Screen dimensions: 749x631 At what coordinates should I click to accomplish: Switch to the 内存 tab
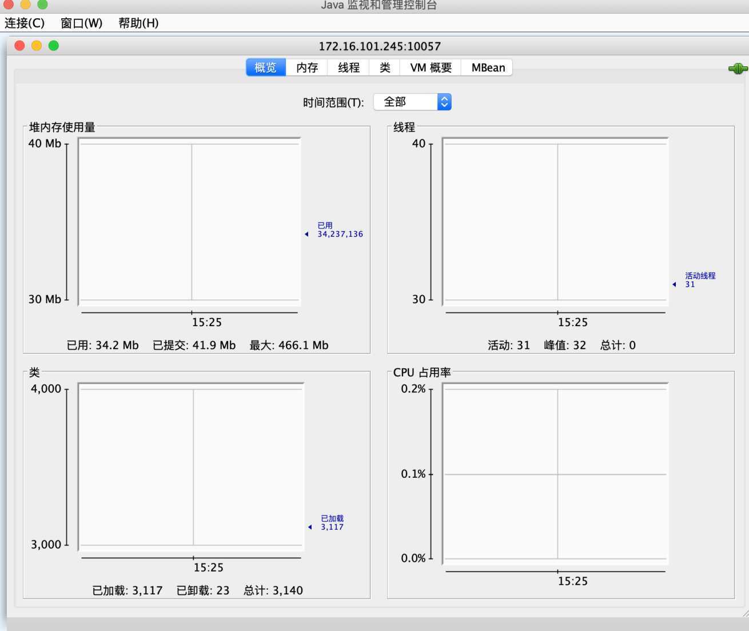click(x=307, y=68)
